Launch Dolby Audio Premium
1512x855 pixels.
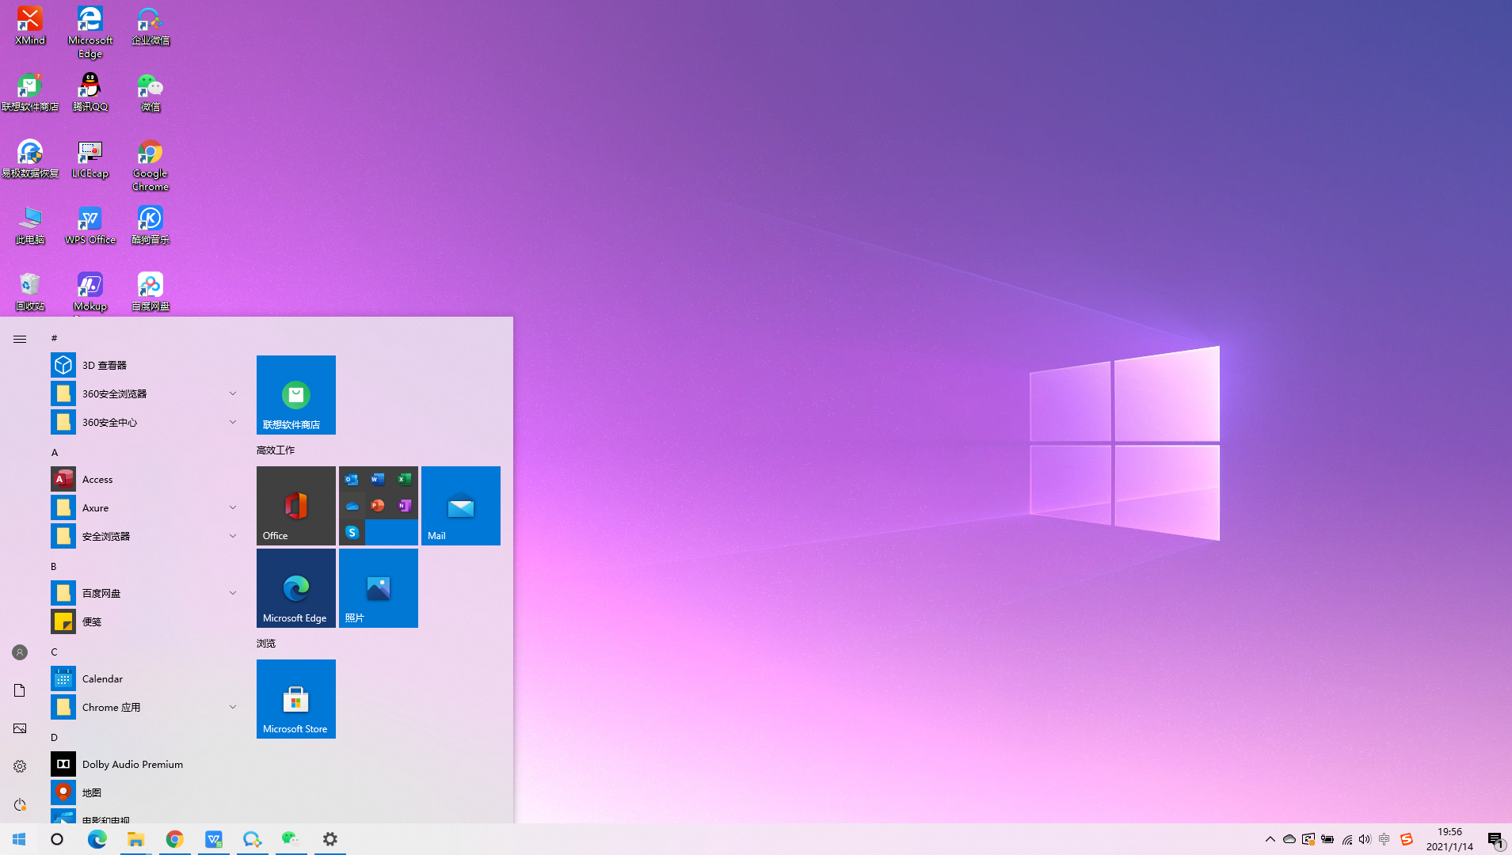146,764
